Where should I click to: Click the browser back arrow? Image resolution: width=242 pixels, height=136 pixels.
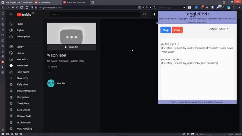3,8
